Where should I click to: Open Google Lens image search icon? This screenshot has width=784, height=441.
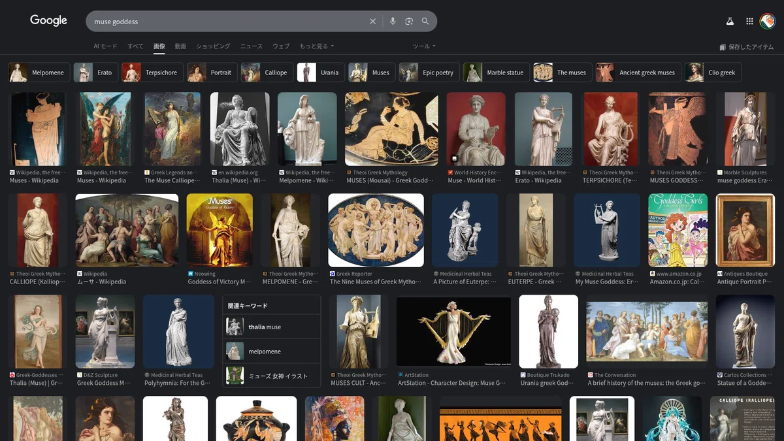click(409, 22)
